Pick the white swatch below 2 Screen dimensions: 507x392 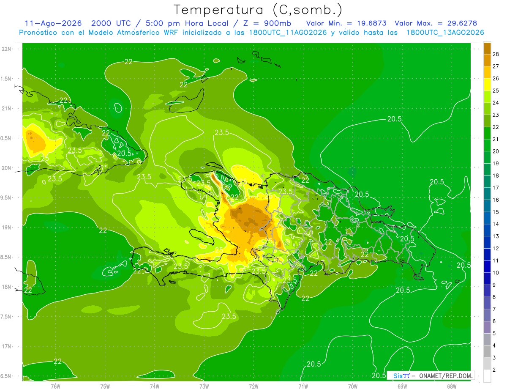pos(487,376)
